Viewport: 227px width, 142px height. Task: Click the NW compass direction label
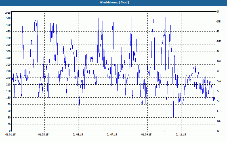219,61
